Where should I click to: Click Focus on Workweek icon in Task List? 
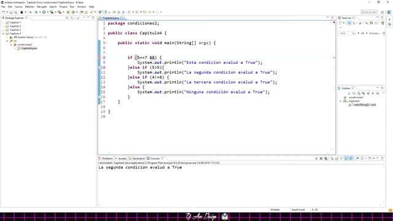(360, 23)
